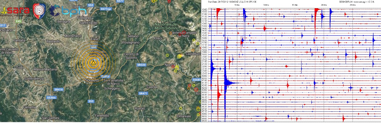Image resolution: width=381 pixels, height=123 pixels.
Task: Click the 20 Min time axis marker
Action: tap(324, 5)
